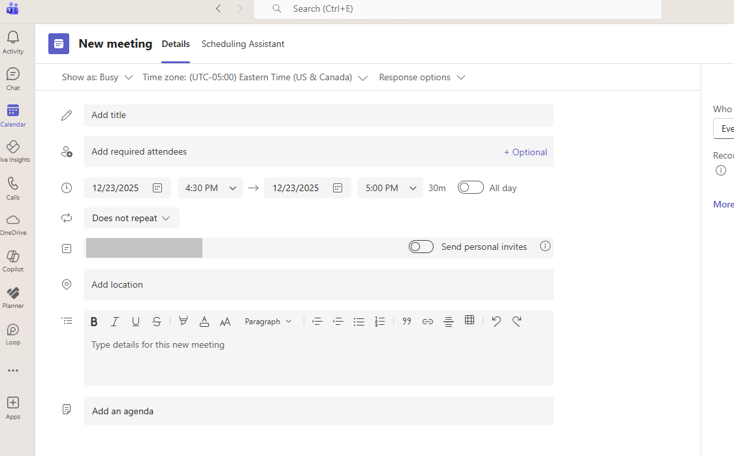Launch Copilot from the sidebar

coord(13,262)
